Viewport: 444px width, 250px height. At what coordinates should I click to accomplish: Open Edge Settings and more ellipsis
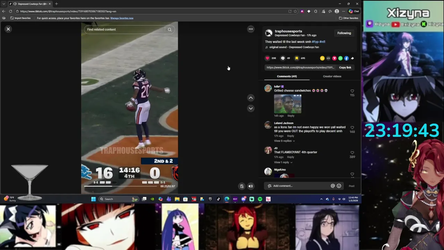tap(343, 11)
